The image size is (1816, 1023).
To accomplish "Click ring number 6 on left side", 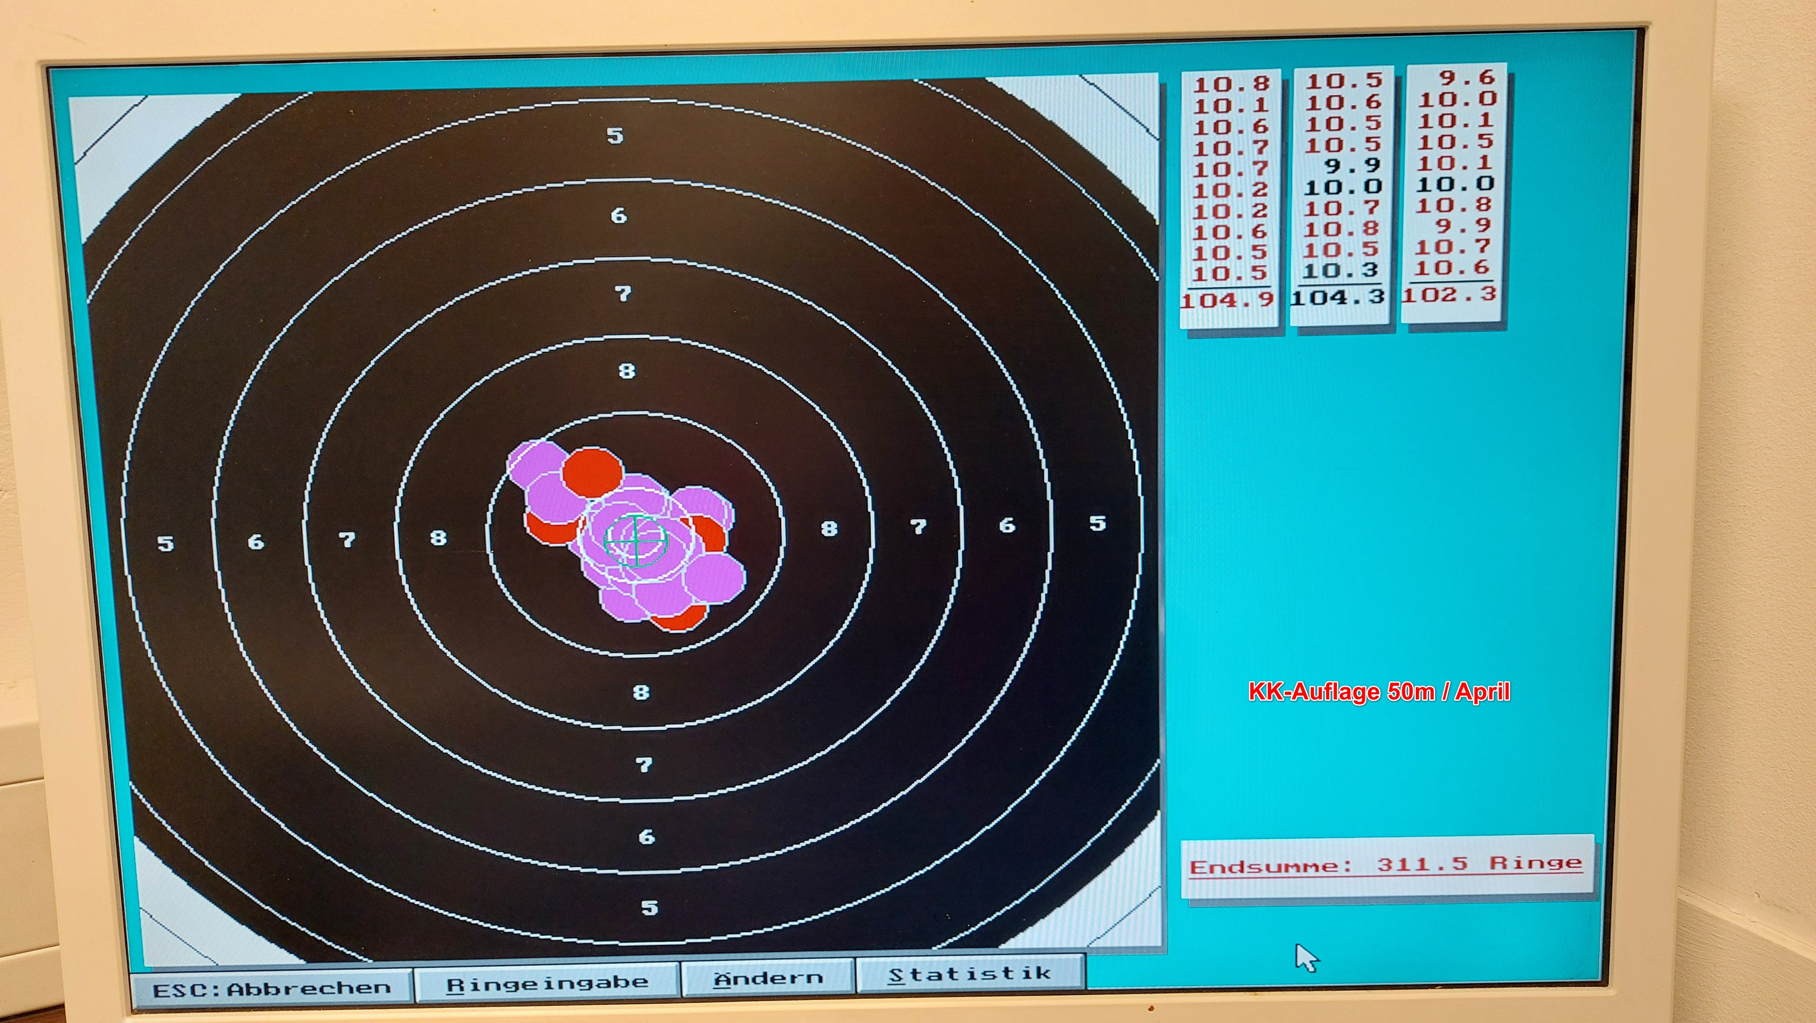I will point(256,541).
